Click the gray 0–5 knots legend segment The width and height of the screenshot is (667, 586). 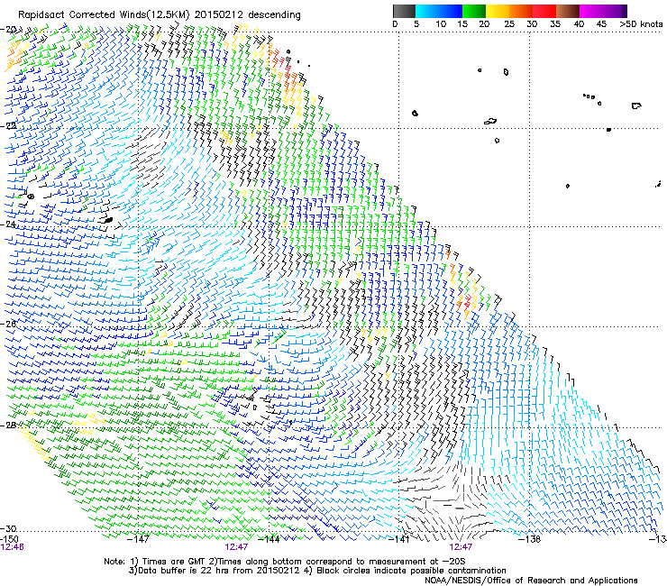coord(404,11)
